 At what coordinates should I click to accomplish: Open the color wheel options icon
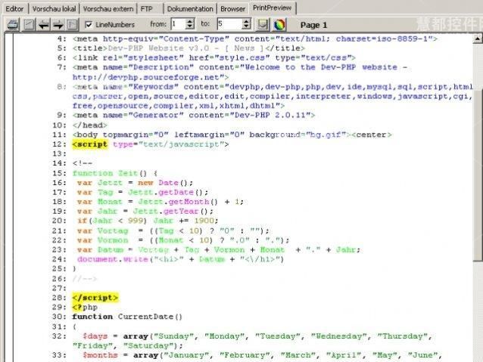[x=279, y=25]
